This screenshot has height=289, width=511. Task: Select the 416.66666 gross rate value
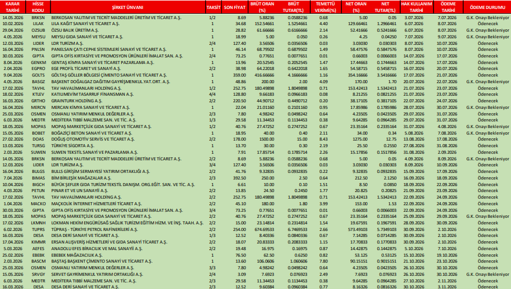(x=265, y=75)
